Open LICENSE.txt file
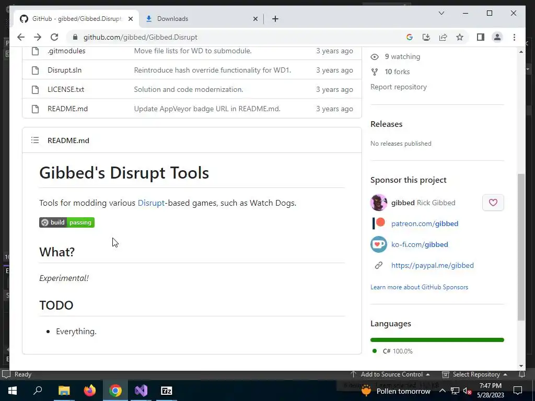This screenshot has width=535, height=401. click(x=66, y=89)
